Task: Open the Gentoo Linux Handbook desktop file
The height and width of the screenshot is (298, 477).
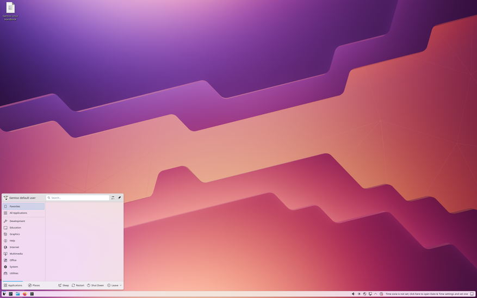Action: pyautogui.click(x=10, y=11)
